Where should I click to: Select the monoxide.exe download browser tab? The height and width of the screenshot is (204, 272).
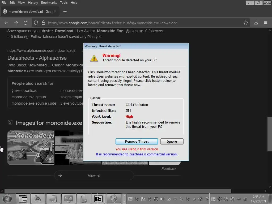[x=30, y=11]
